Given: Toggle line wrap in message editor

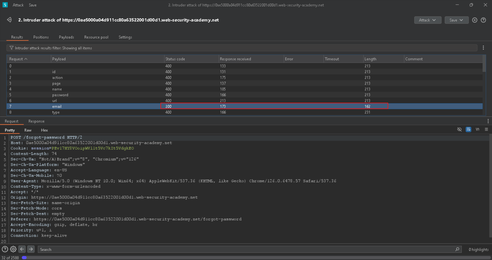Looking at the screenshot, I should (x=468, y=129).
